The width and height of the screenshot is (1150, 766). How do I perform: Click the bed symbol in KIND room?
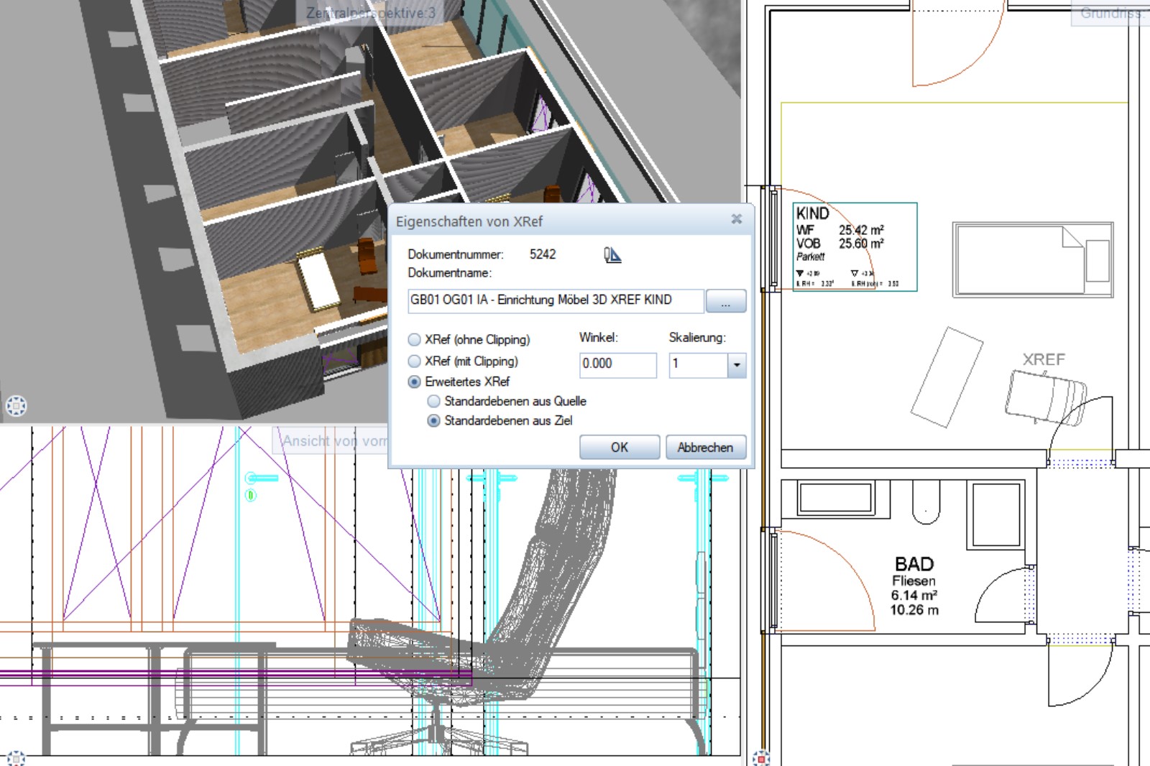pos(1032,259)
